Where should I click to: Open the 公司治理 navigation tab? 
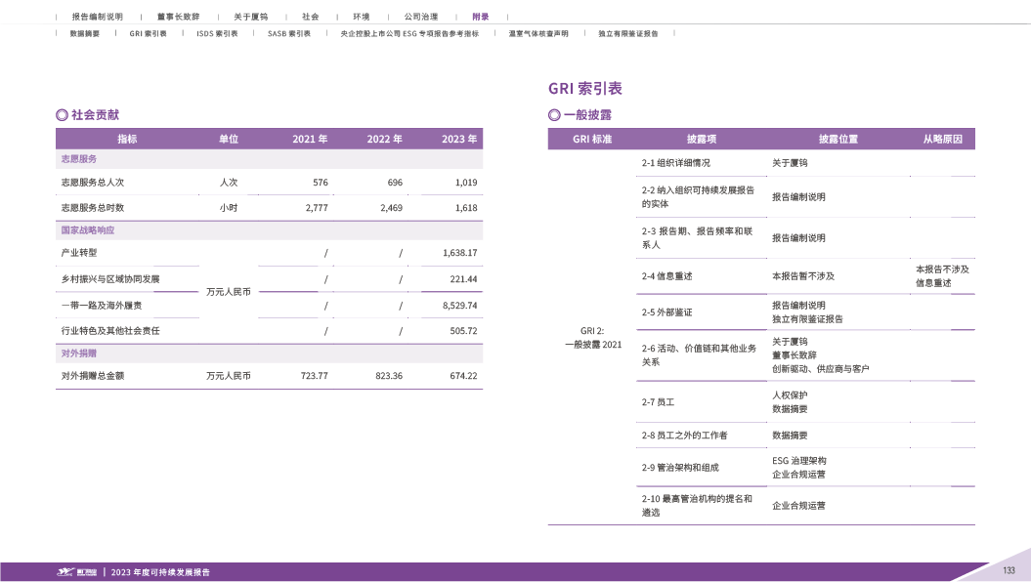pyautogui.click(x=420, y=18)
